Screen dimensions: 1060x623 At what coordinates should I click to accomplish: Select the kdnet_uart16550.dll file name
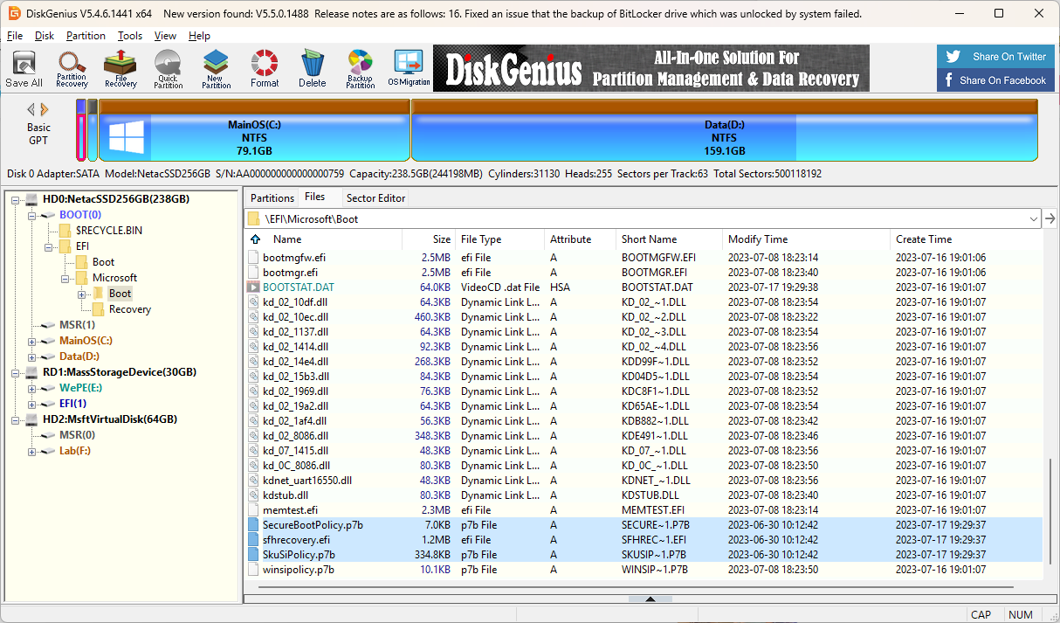[307, 481]
